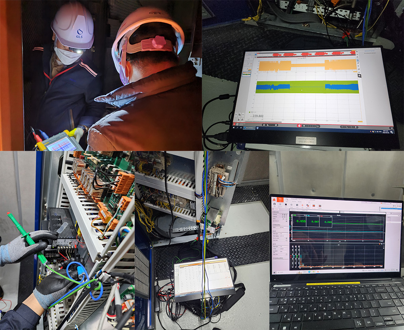Viewport: 404px width, 330px height.
Task: Select the highlighted waveform thumbnail in the top monitor sidebar
Action: point(247,74)
